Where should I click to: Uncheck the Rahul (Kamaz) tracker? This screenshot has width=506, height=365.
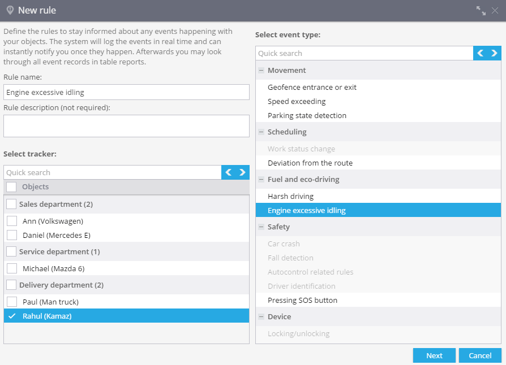tap(12, 316)
